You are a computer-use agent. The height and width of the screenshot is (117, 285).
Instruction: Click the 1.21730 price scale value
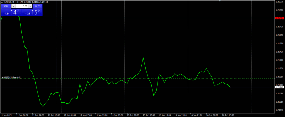[x=279, y=27]
